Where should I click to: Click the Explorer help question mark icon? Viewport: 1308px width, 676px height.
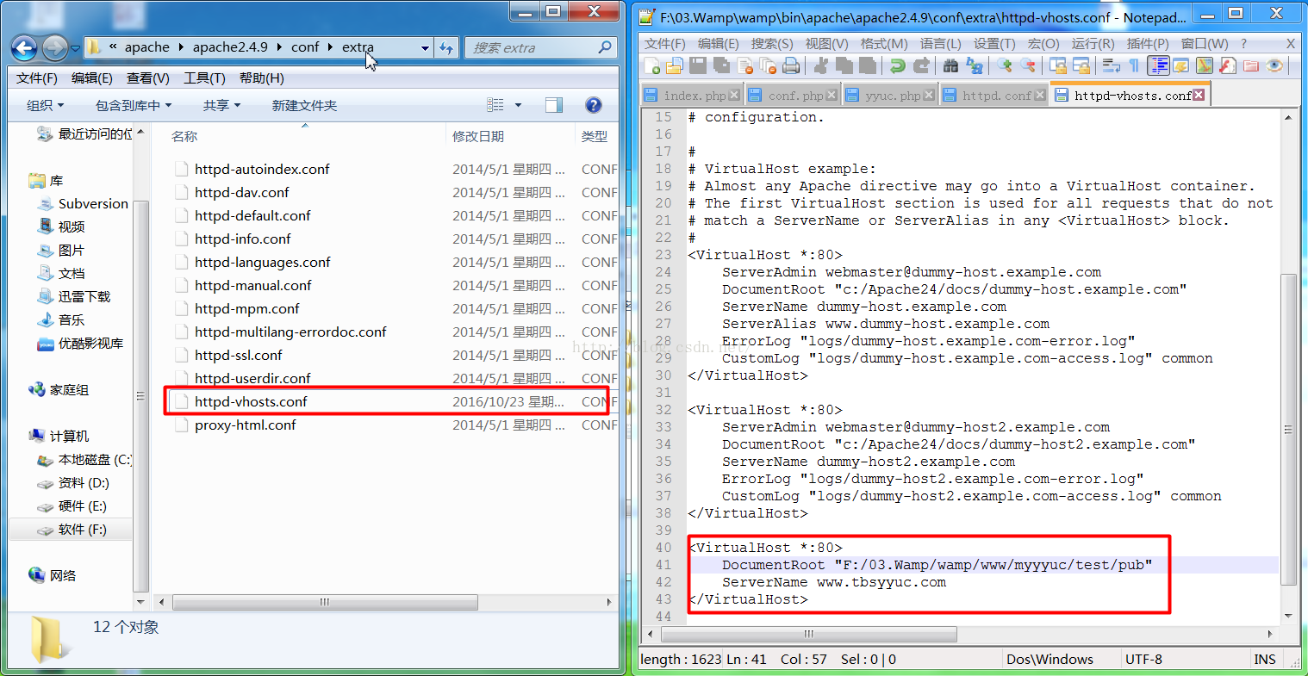point(593,105)
